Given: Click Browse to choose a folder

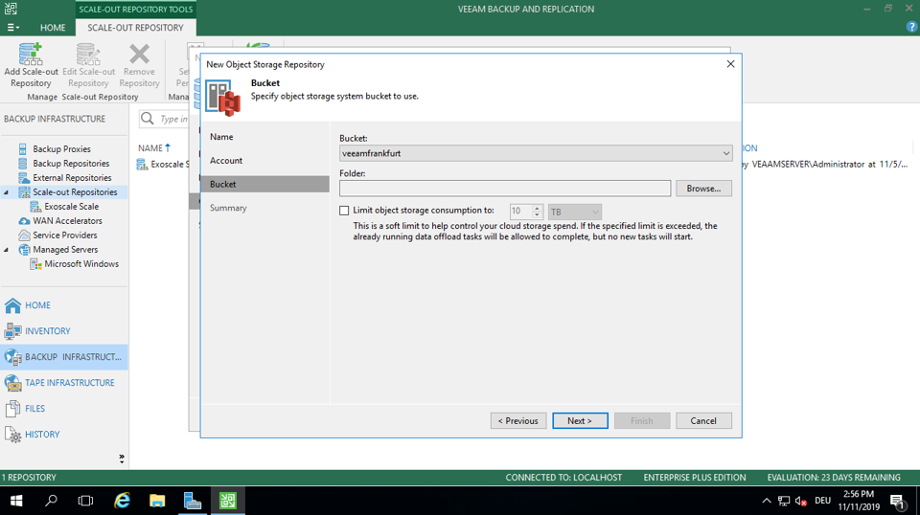Looking at the screenshot, I should (703, 189).
